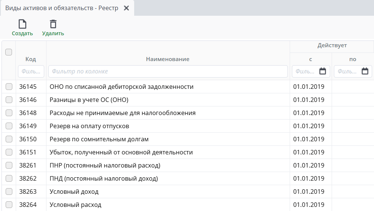Image resolution: width=374 pixels, height=211 pixels.
Task: Switch to Виды активов и обязательств - Реестр tab
Action: click(62, 8)
